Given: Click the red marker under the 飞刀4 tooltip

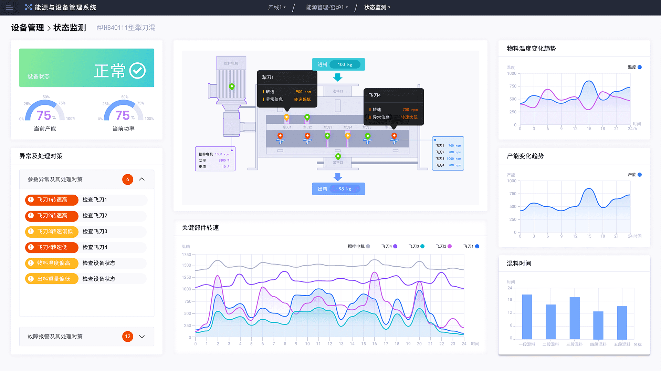Looking at the screenshot, I should [394, 136].
